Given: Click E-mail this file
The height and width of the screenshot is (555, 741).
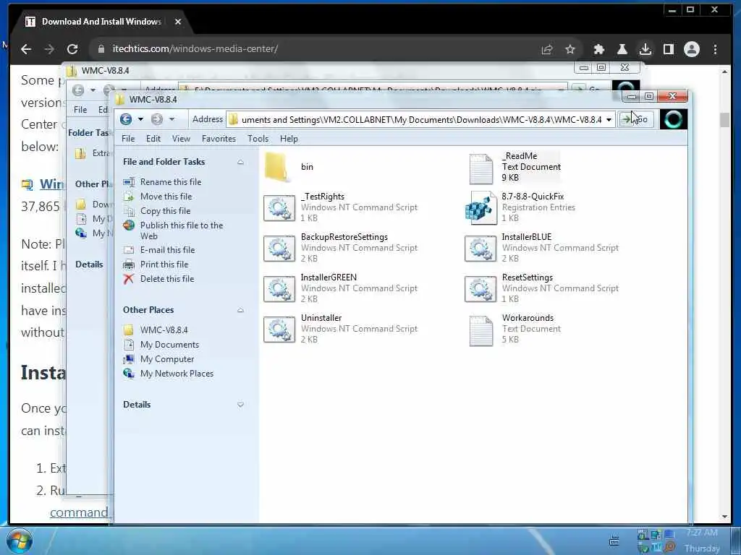Looking at the screenshot, I should (x=167, y=250).
